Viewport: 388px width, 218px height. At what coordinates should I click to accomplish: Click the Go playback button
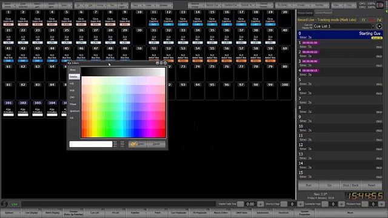tap(329, 185)
